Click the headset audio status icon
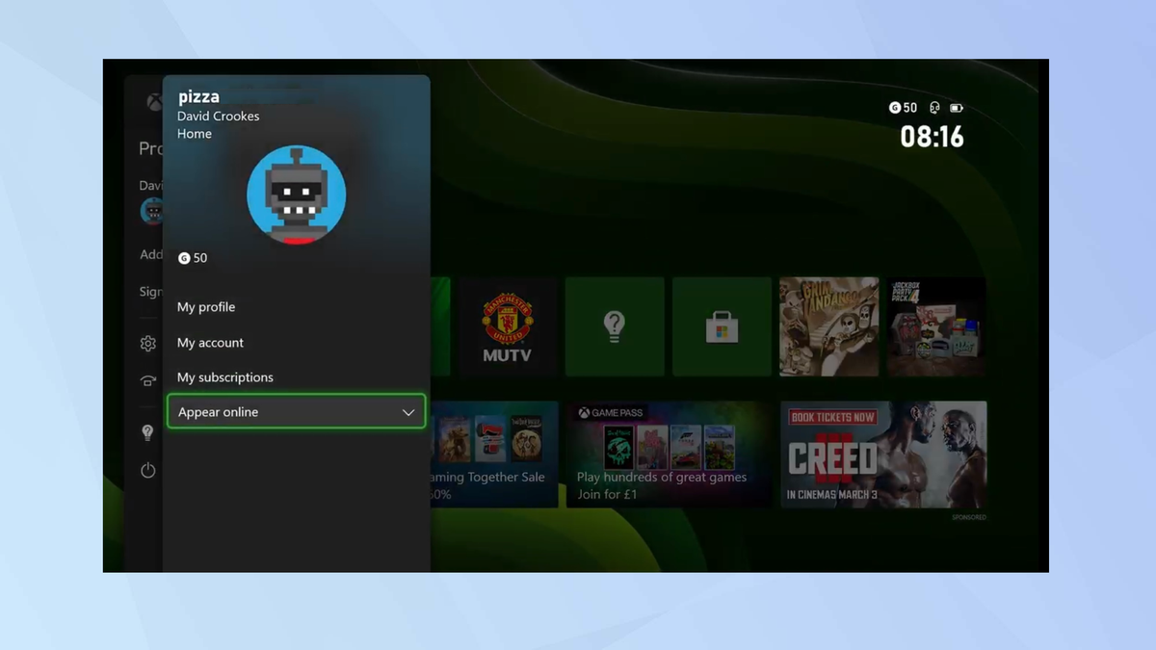This screenshot has width=1156, height=650. coord(933,108)
